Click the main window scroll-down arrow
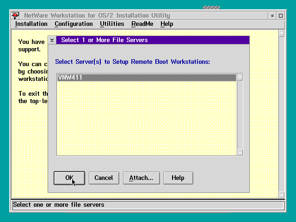The height and width of the screenshot is (222, 296). pos(282,194)
